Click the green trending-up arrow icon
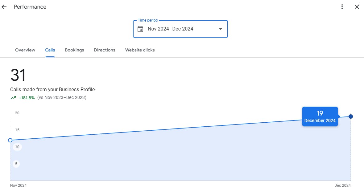 tap(13, 98)
